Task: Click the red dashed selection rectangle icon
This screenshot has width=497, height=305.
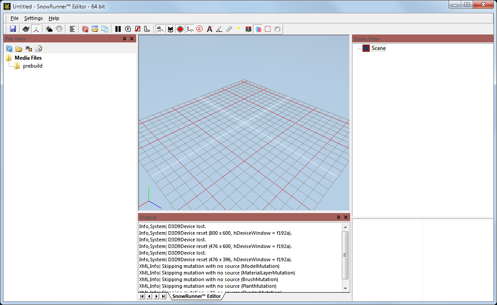Action: (268, 29)
